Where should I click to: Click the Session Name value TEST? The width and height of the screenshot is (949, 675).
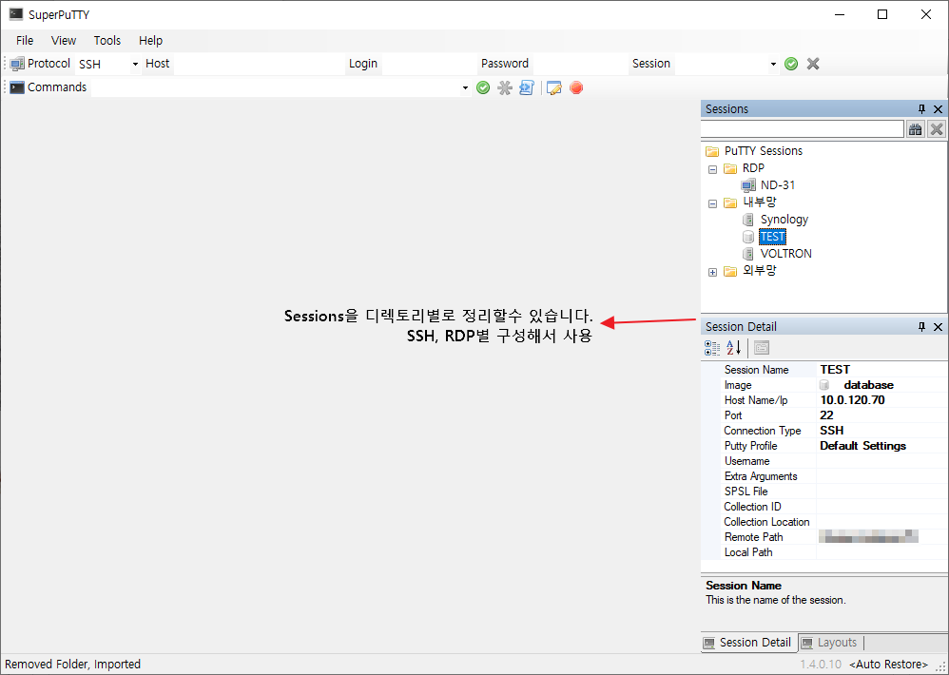[x=835, y=370]
